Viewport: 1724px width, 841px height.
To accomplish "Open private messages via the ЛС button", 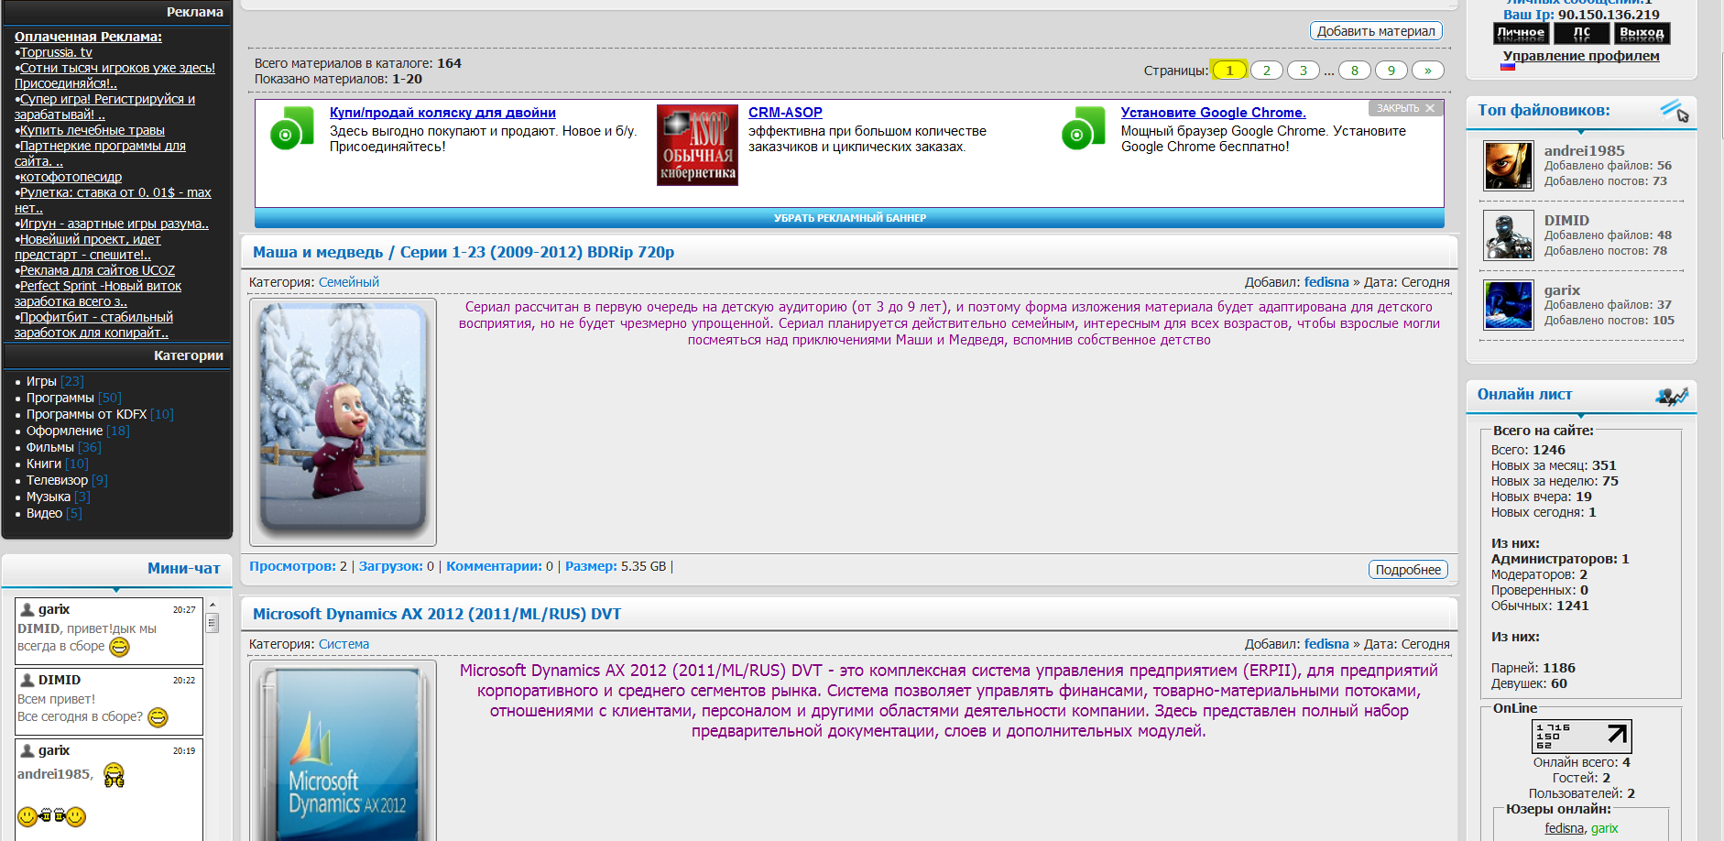I will click(1582, 34).
